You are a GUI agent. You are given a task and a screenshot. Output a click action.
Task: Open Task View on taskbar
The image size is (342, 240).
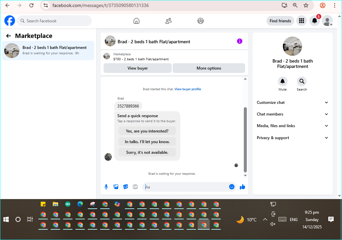(x=30, y=219)
